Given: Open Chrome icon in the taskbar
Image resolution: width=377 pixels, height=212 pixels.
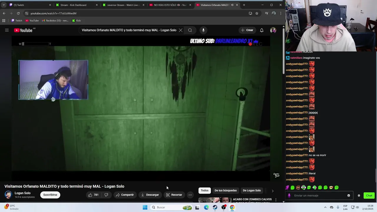Looking at the screenshot, I should coord(232,207).
